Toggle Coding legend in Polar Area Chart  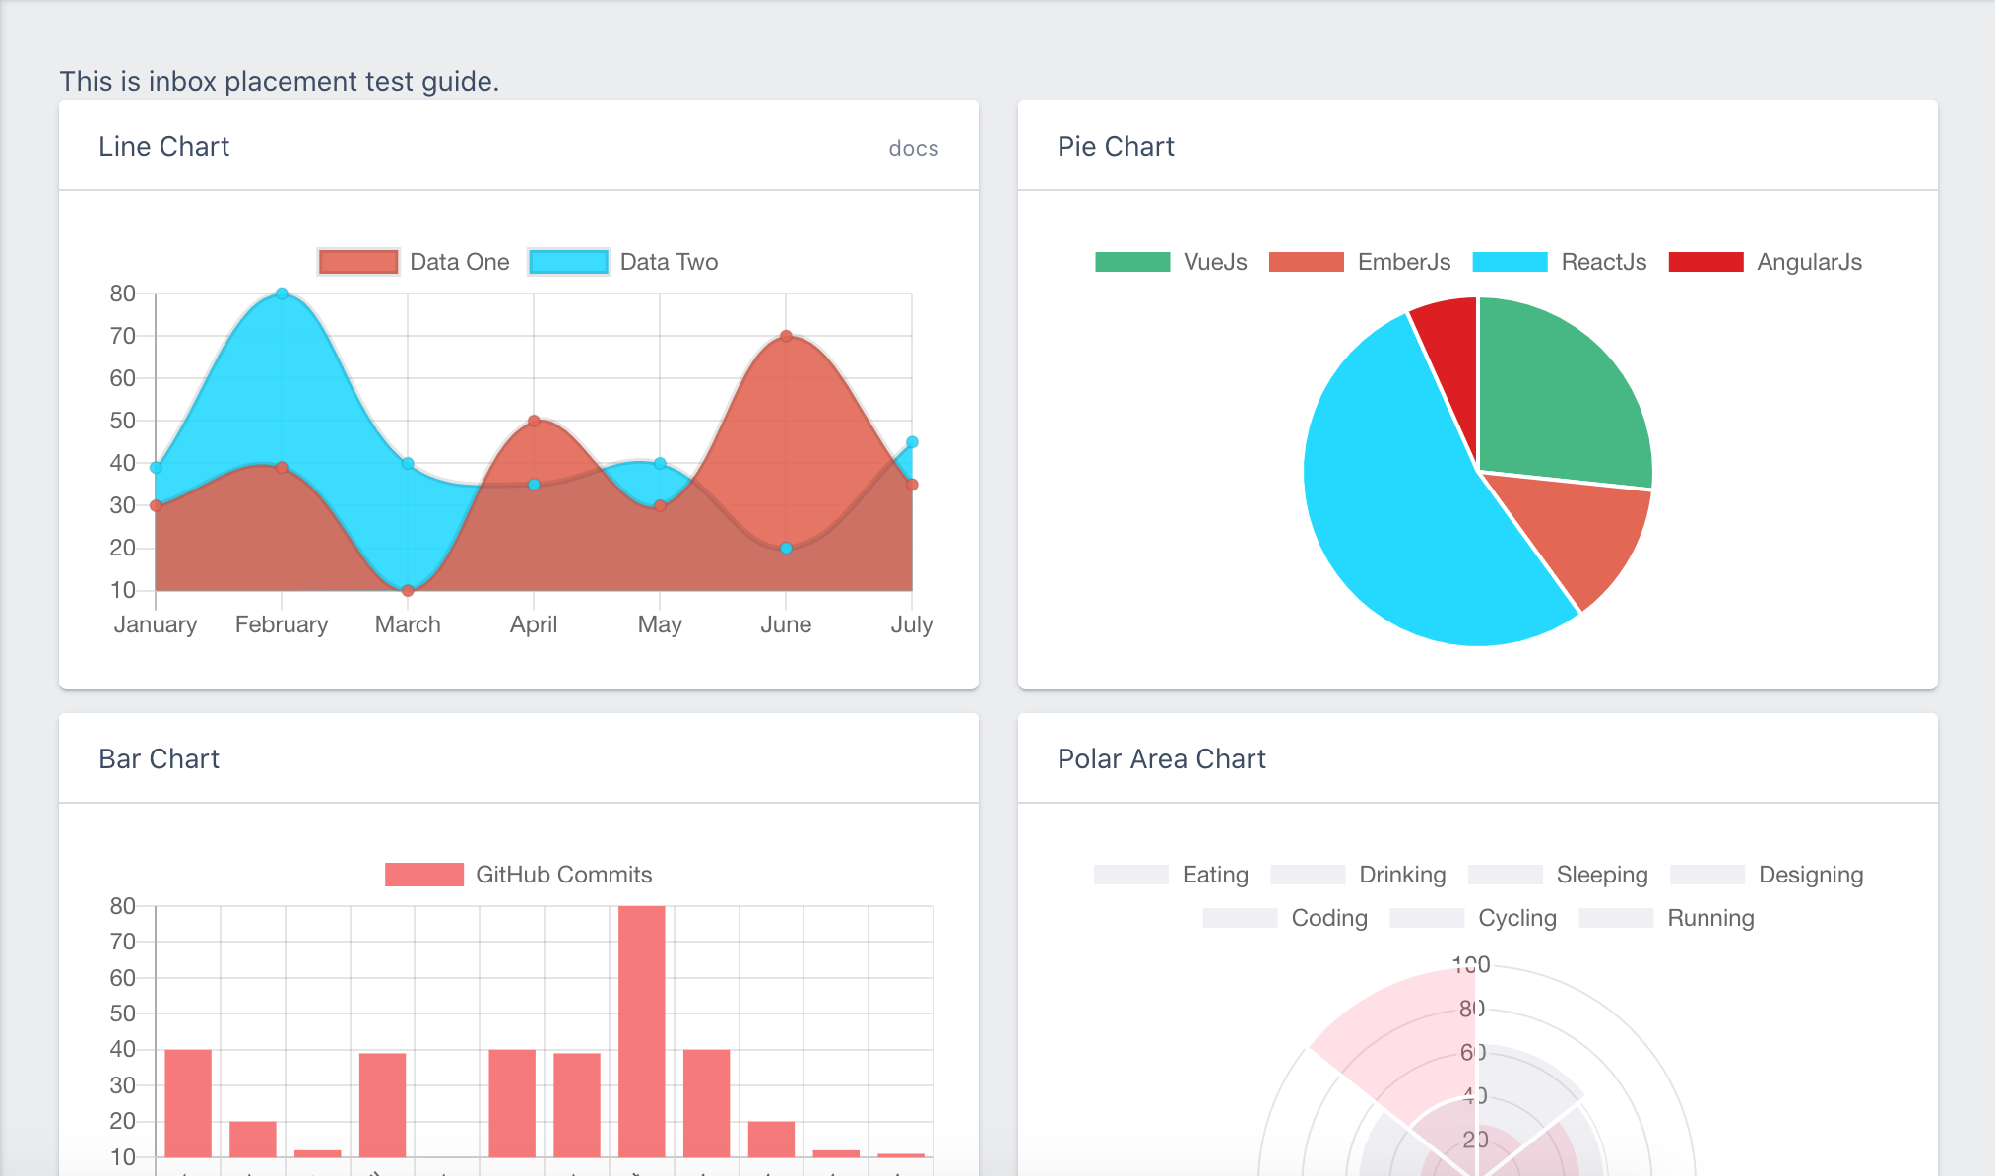coord(1285,918)
